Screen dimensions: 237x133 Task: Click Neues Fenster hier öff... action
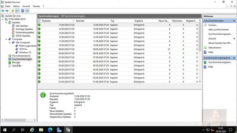tap(220, 43)
